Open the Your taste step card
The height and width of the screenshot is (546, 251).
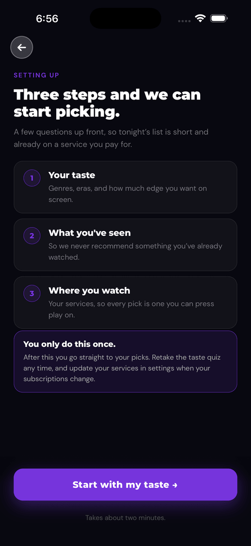coord(125,187)
